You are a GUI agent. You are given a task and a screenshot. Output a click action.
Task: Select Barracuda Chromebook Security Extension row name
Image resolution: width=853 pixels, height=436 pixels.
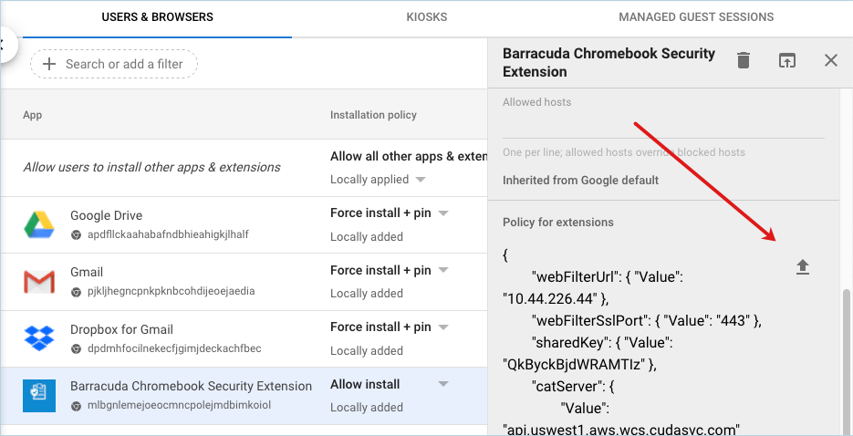191,386
